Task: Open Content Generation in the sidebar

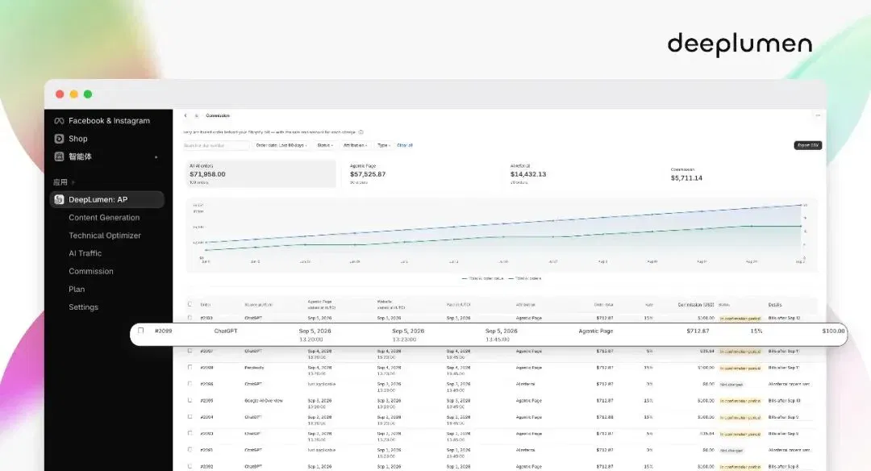Action: 104,218
